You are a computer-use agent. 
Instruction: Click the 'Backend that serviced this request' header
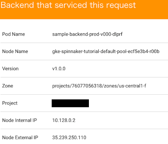click(x=68, y=5)
